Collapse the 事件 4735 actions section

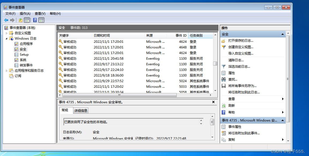[282, 120]
